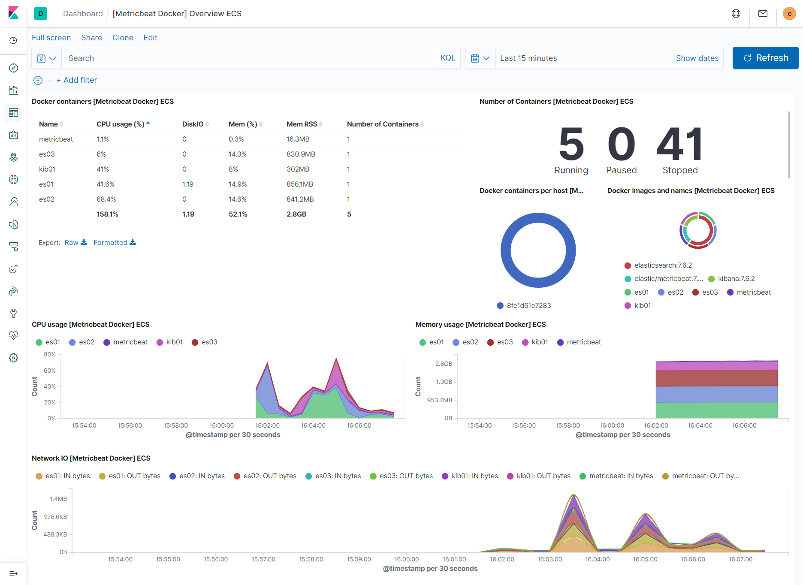Click the mail newsfeed icon in header
803x585 pixels.
click(x=763, y=14)
